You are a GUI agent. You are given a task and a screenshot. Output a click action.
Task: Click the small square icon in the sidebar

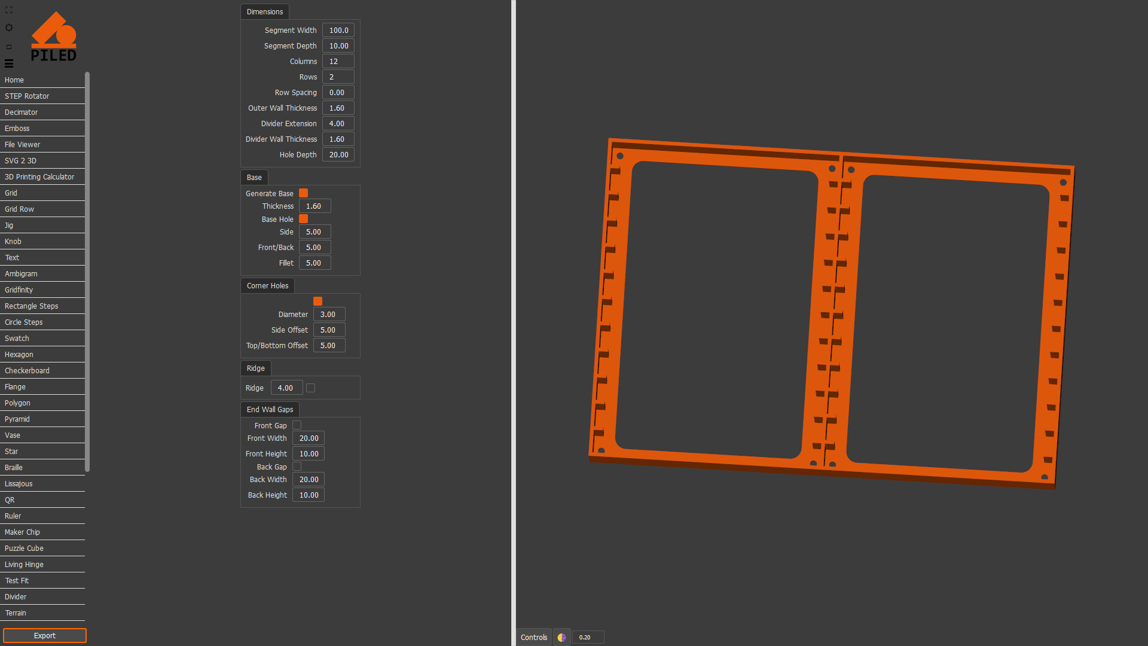tap(9, 46)
